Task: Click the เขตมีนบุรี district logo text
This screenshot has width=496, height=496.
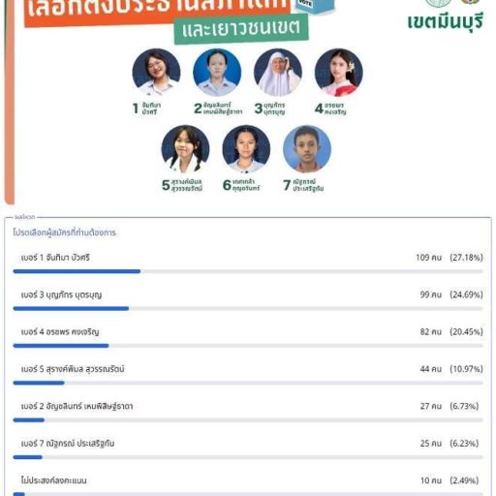Action: 446,22
